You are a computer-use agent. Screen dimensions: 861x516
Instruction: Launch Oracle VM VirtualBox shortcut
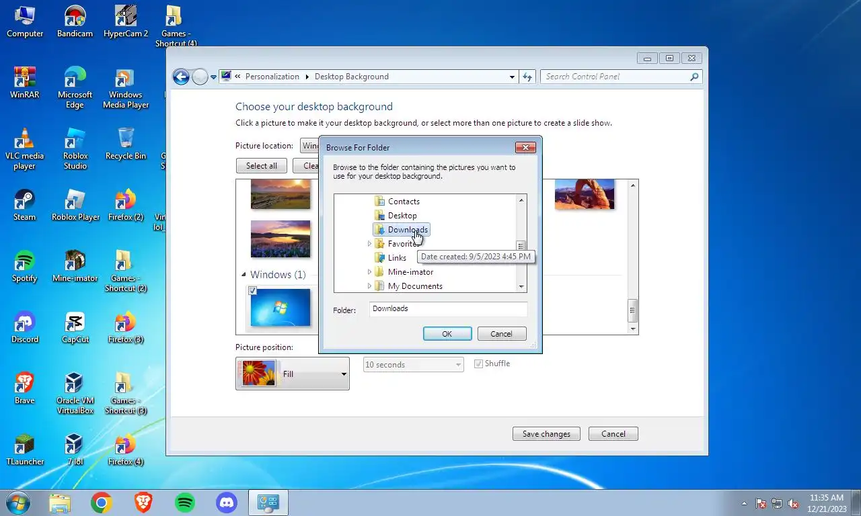pos(75,393)
